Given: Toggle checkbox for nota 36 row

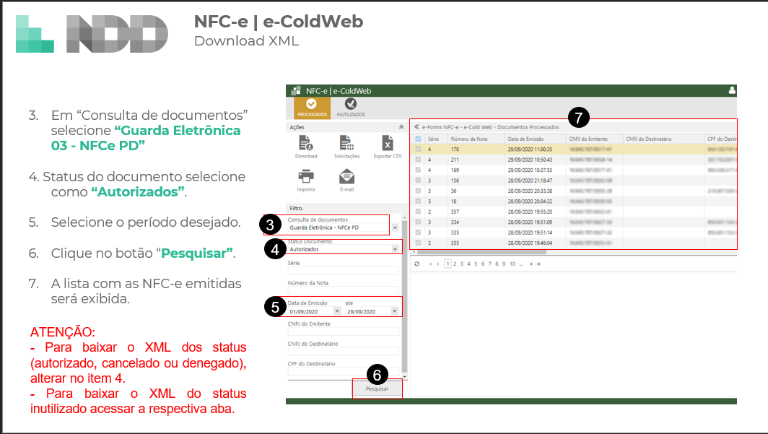Looking at the screenshot, I should click(x=418, y=191).
